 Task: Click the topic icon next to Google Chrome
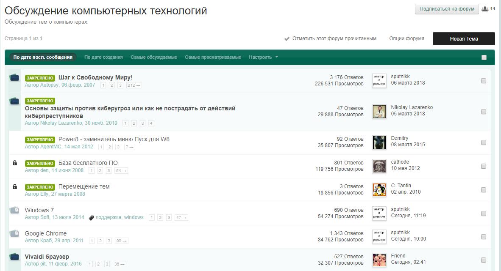click(14, 233)
